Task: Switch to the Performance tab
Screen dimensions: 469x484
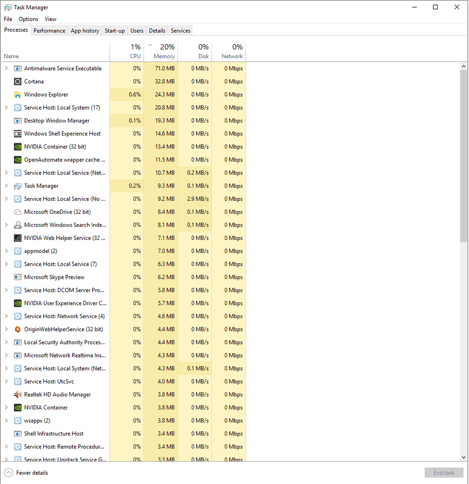Action: pos(49,31)
